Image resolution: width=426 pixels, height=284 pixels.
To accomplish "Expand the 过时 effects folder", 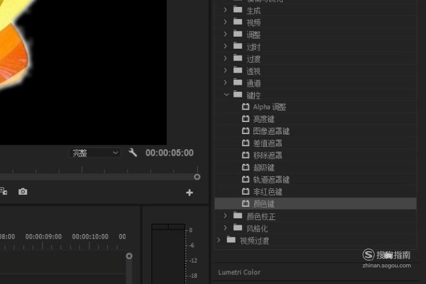I will (225, 46).
